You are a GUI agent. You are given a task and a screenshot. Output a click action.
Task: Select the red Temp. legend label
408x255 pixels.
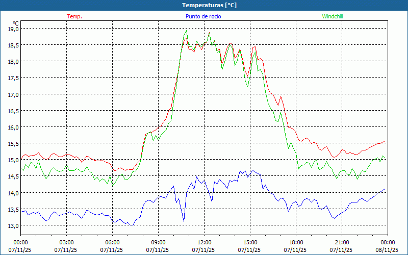(x=74, y=16)
